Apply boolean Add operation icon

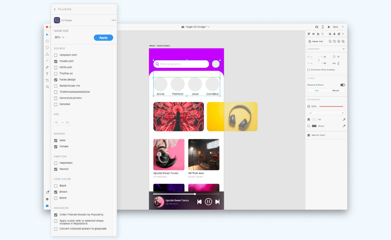(330, 41)
